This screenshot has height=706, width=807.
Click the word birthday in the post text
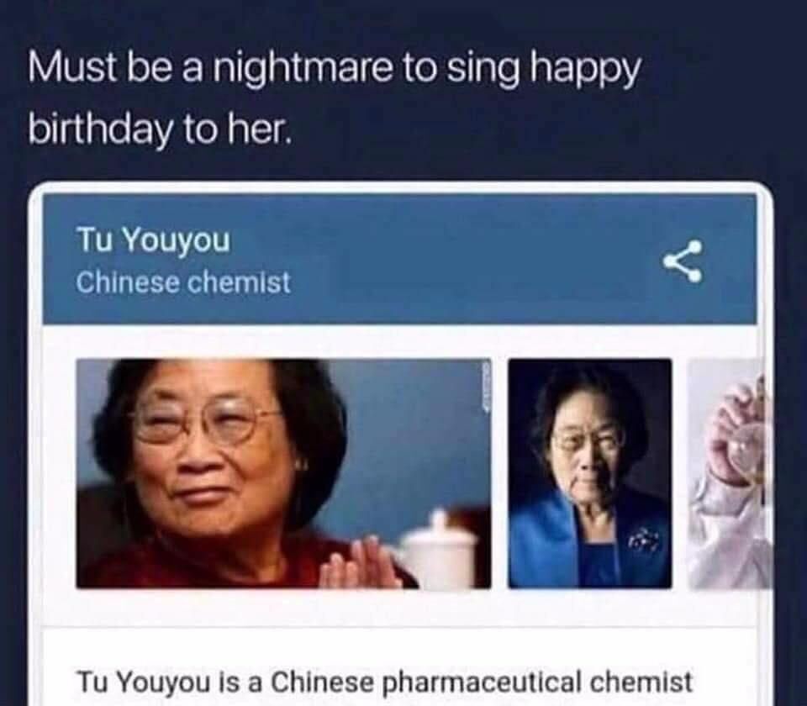99,129
